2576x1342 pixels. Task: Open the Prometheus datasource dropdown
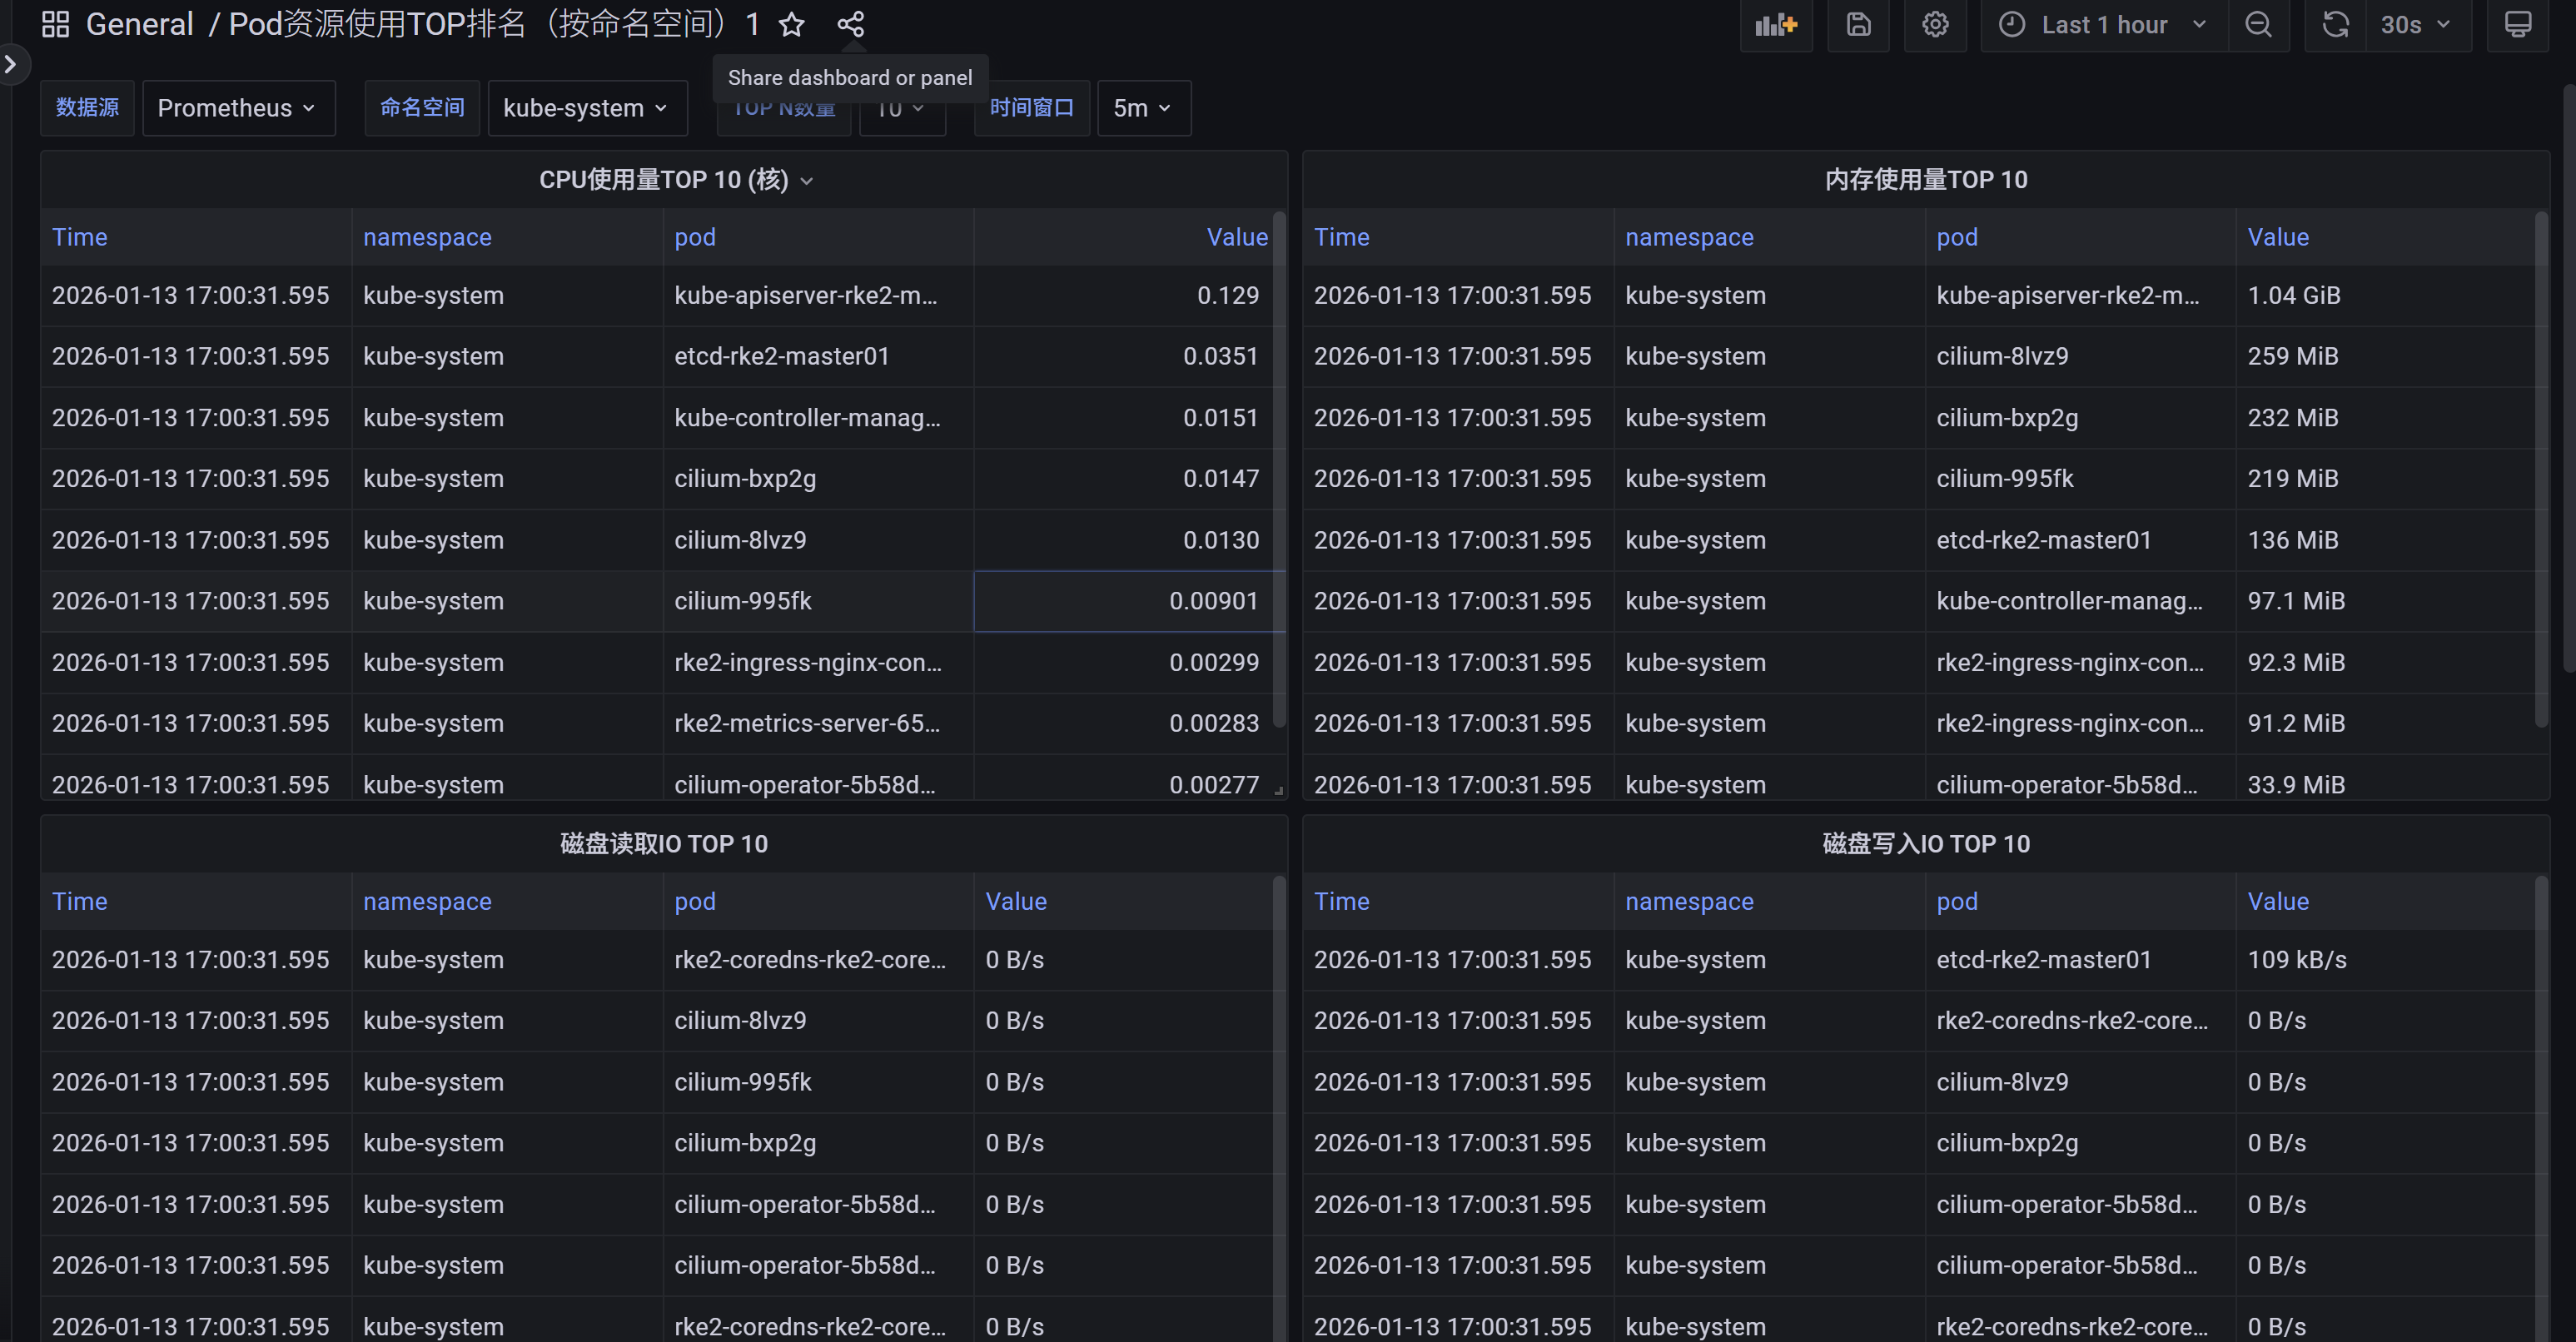[237, 108]
